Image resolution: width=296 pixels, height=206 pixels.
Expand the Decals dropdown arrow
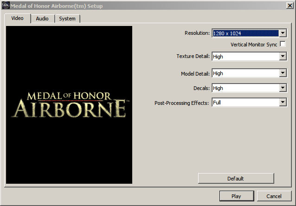[283, 88]
